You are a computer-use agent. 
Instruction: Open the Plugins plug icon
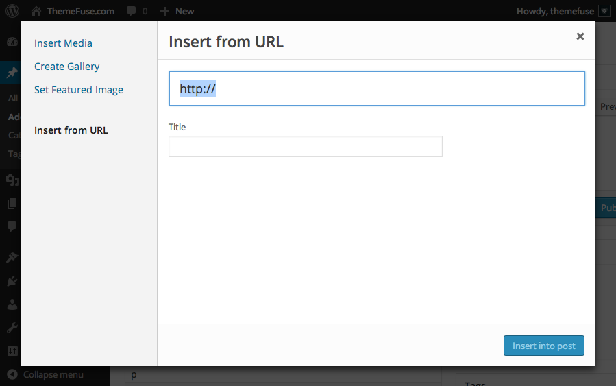[x=12, y=281]
